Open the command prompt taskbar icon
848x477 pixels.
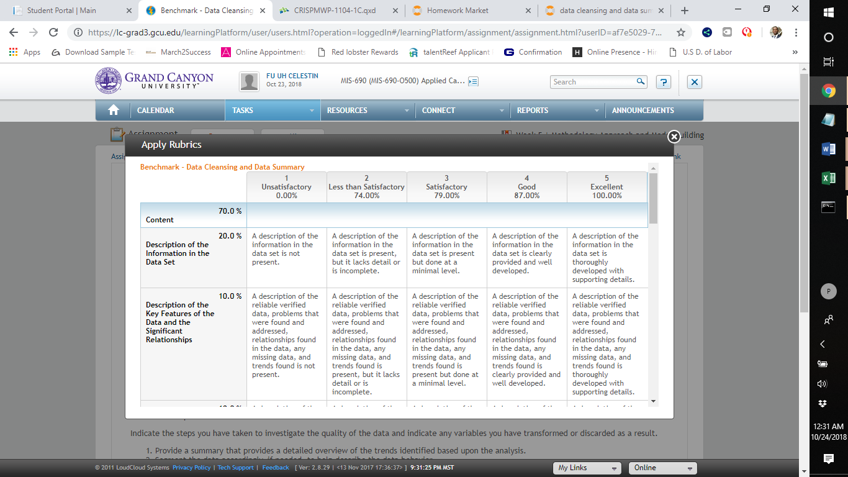pyautogui.click(x=829, y=207)
